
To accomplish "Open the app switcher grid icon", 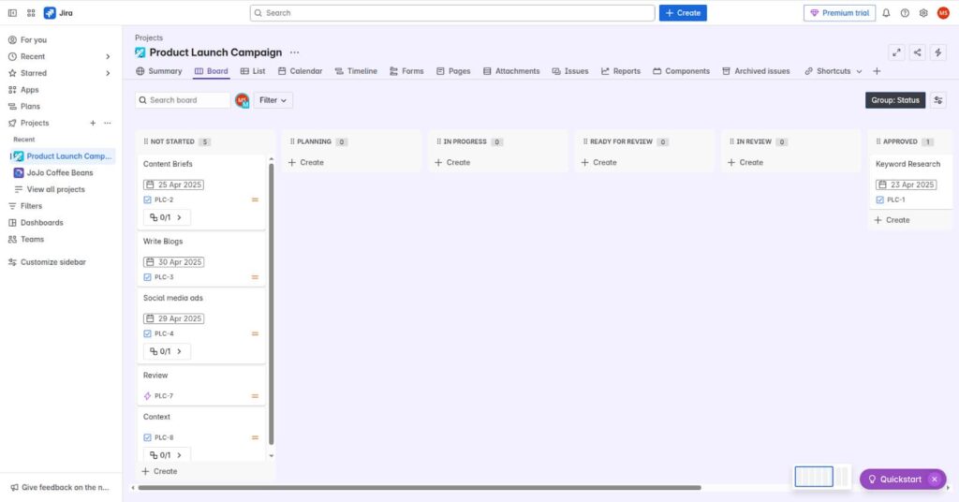I will pos(31,13).
